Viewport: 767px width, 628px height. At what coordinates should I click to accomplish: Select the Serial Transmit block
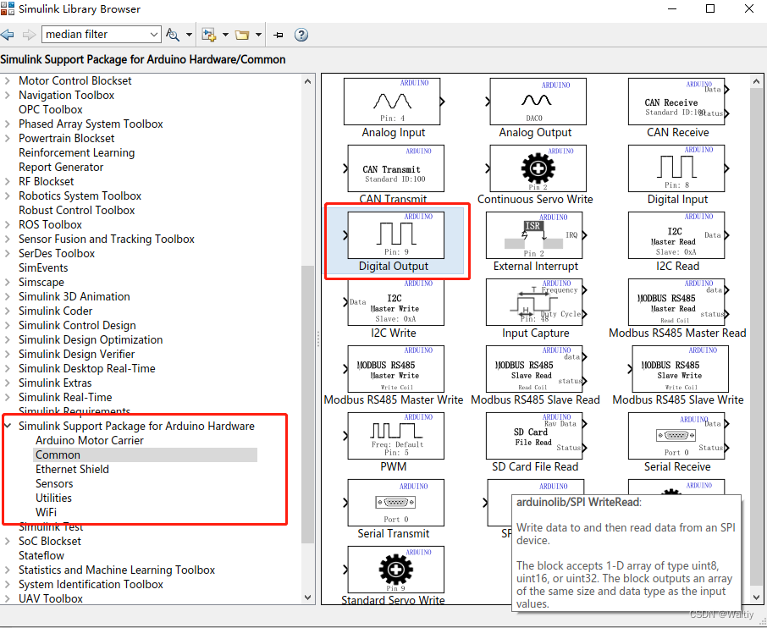394,503
